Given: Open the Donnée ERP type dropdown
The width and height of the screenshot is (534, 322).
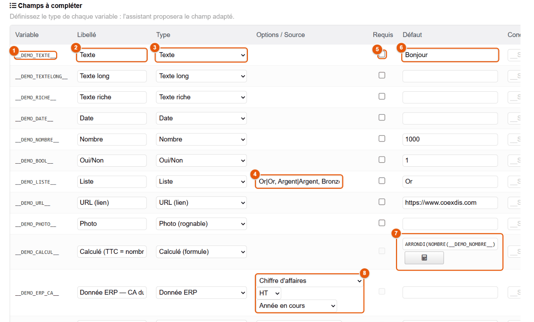Looking at the screenshot, I should click(x=201, y=293).
